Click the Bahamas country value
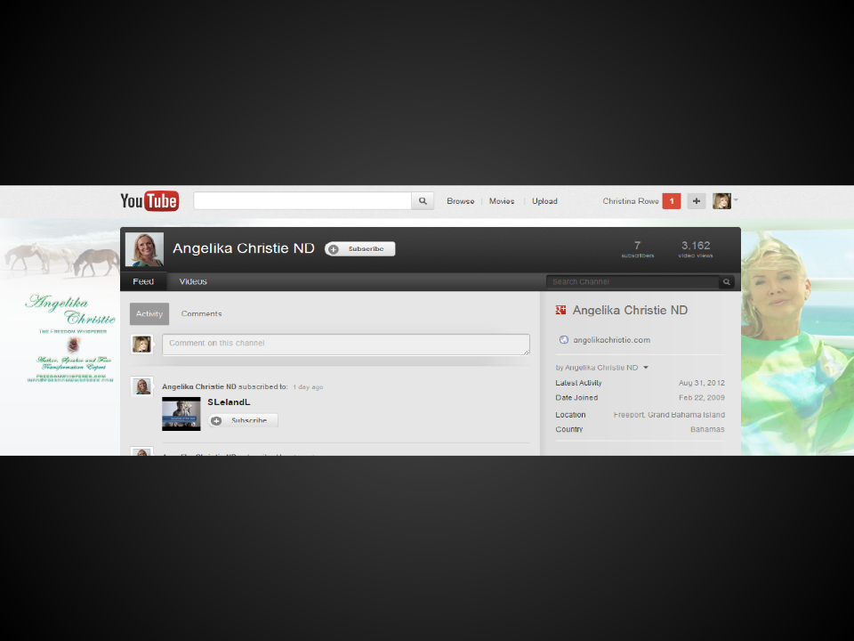 [x=707, y=429]
